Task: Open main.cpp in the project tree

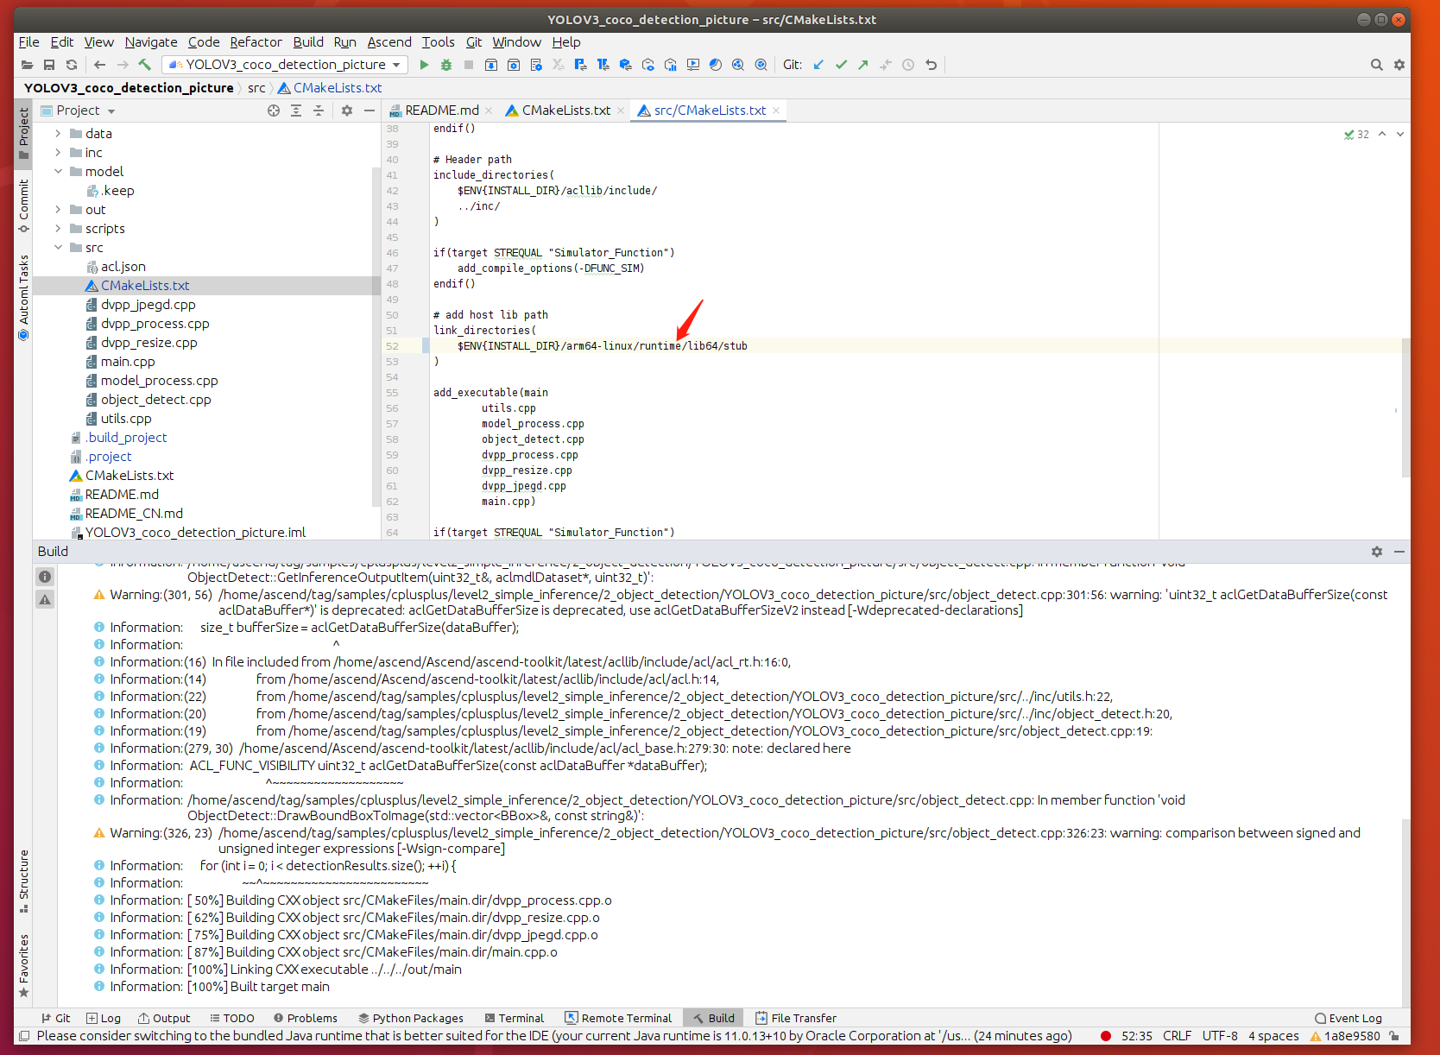Action: 128,362
